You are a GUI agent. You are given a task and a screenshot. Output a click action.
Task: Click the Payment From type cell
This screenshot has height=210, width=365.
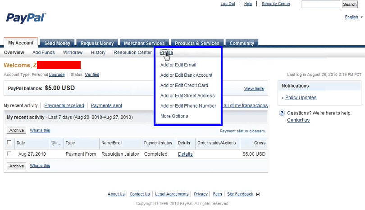(81, 154)
